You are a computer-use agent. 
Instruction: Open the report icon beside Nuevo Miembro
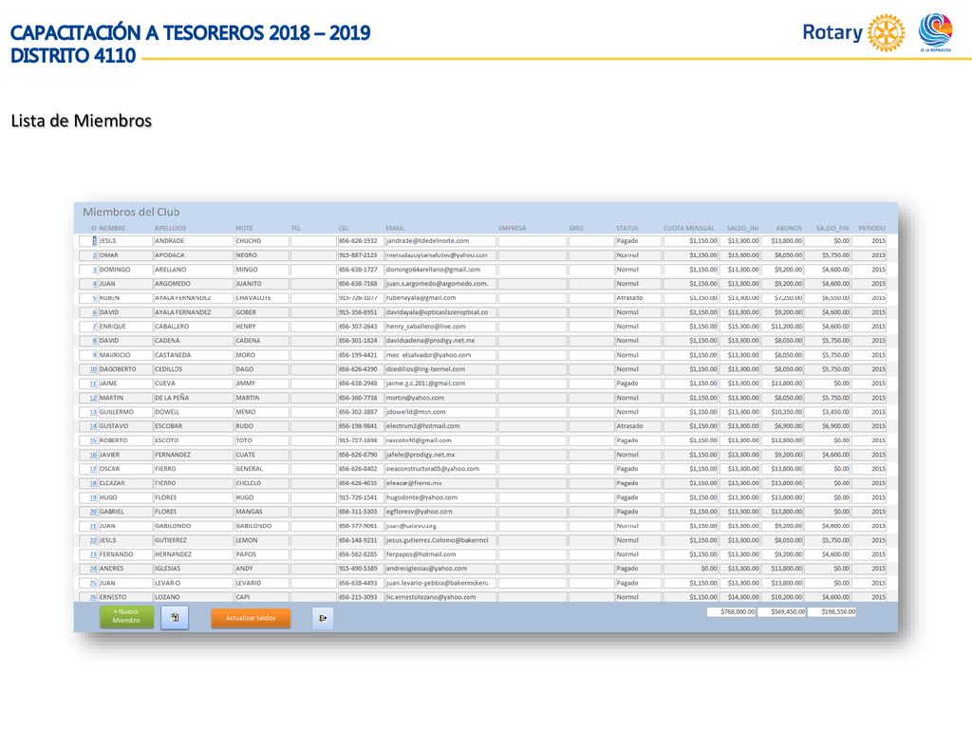tap(175, 617)
